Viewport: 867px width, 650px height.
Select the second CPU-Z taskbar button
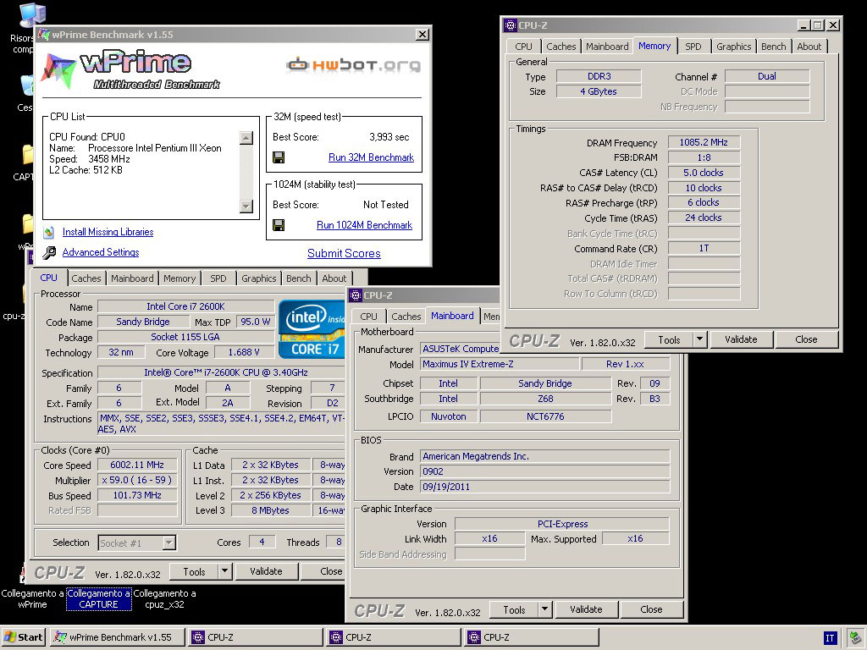(393, 637)
